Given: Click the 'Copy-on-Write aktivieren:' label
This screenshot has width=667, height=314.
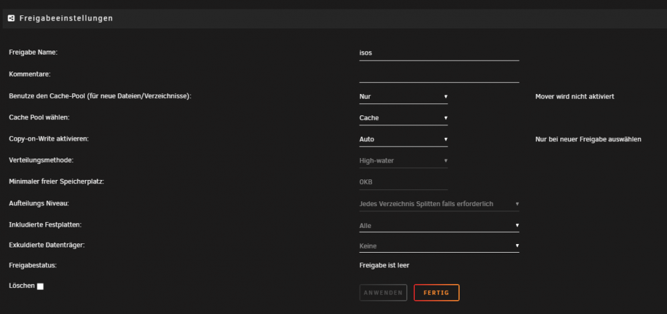Looking at the screenshot, I should (x=49, y=139).
